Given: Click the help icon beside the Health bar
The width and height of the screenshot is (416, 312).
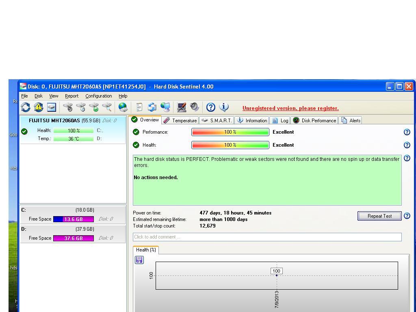Looking at the screenshot, I should click(407, 145).
